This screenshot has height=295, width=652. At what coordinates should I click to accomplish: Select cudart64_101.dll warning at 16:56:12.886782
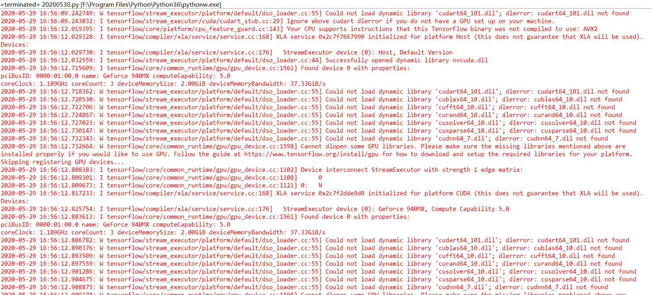[x=315, y=240]
